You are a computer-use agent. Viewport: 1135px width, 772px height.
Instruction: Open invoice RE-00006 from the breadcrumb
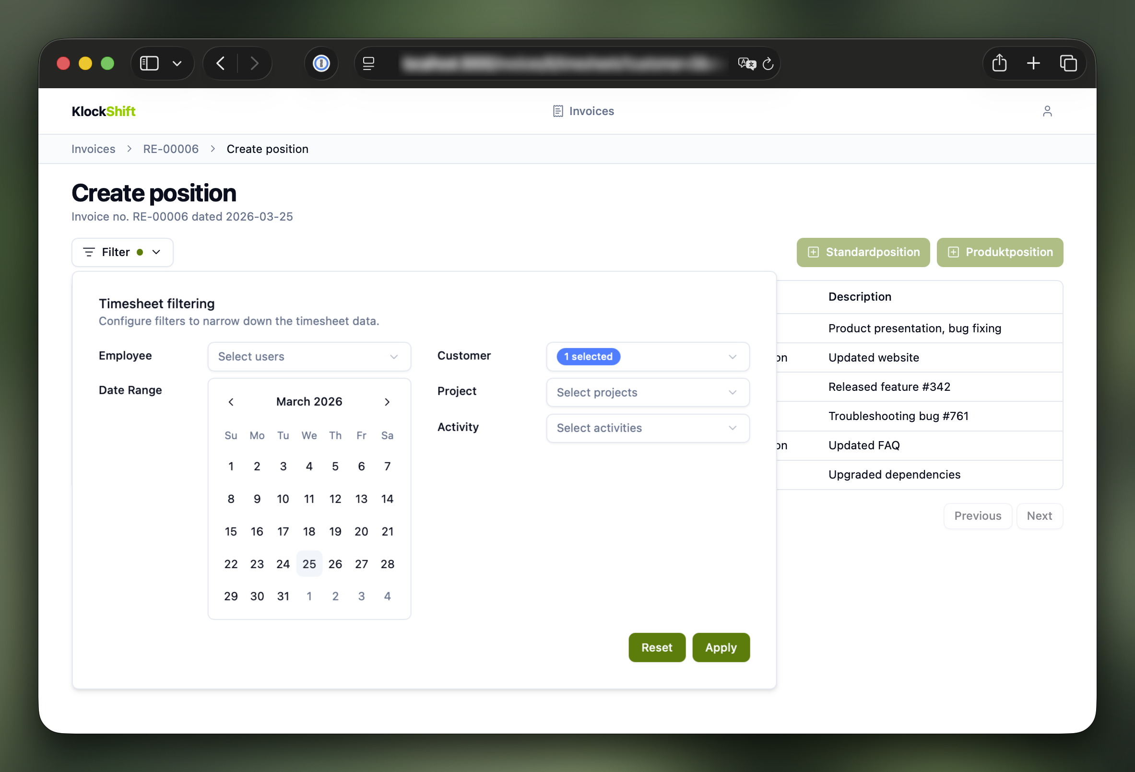[170, 149]
